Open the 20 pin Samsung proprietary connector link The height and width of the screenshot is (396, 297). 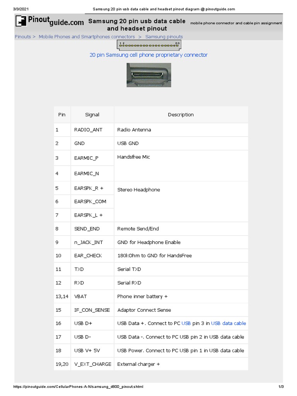pyautogui.click(x=148, y=55)
